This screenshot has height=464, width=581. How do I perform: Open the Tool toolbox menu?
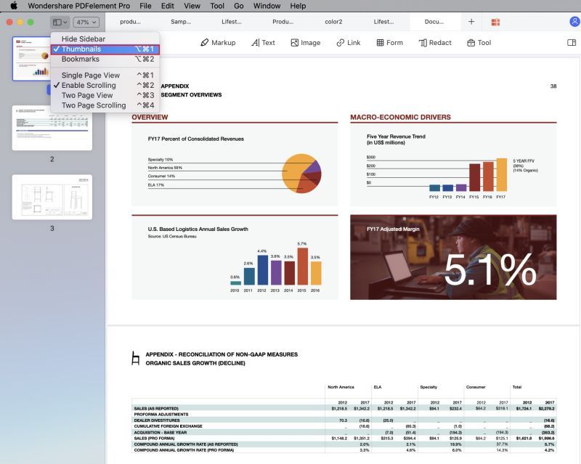point(479,43)
